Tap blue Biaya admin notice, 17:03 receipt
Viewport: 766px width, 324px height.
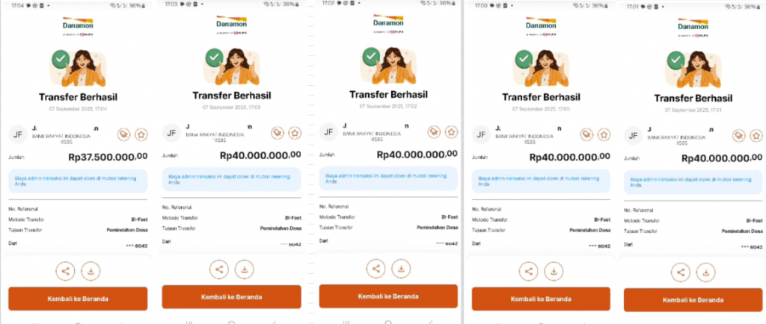[232, 179]
